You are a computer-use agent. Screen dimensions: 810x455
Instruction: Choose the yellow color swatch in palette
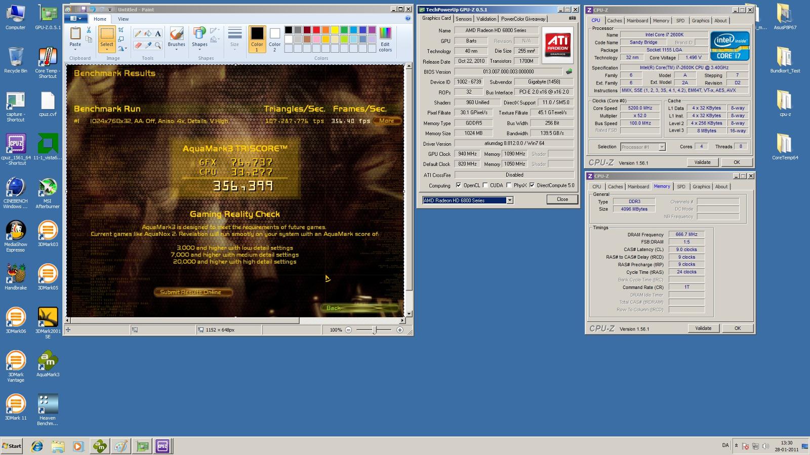tap(335, 30)
